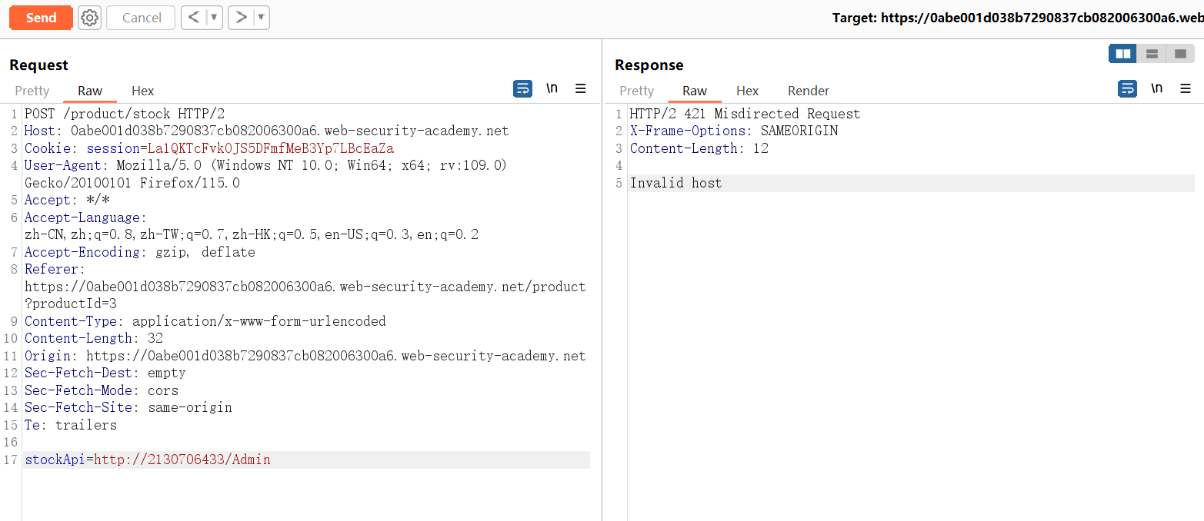1204x521 pixels.
Task: Toggle word wrap icon in Response panel
Action: (x=1127, y=88)
